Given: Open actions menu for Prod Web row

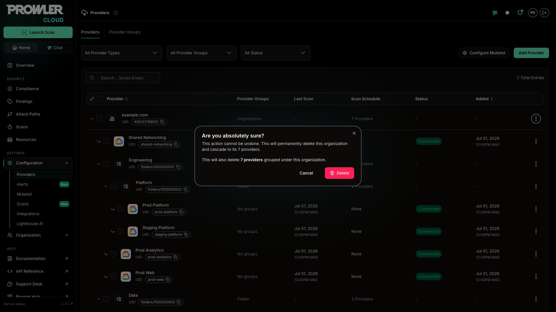Looking at the screenshot, I should click(536, 276).
